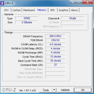Click the RAS# to CAS# Delay label
Image resolution: width=94 pixels, height=94 pixels.
tap(27, 49)
